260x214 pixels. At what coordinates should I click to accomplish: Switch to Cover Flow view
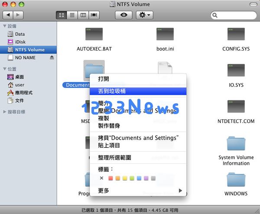(x=94, y=15)
